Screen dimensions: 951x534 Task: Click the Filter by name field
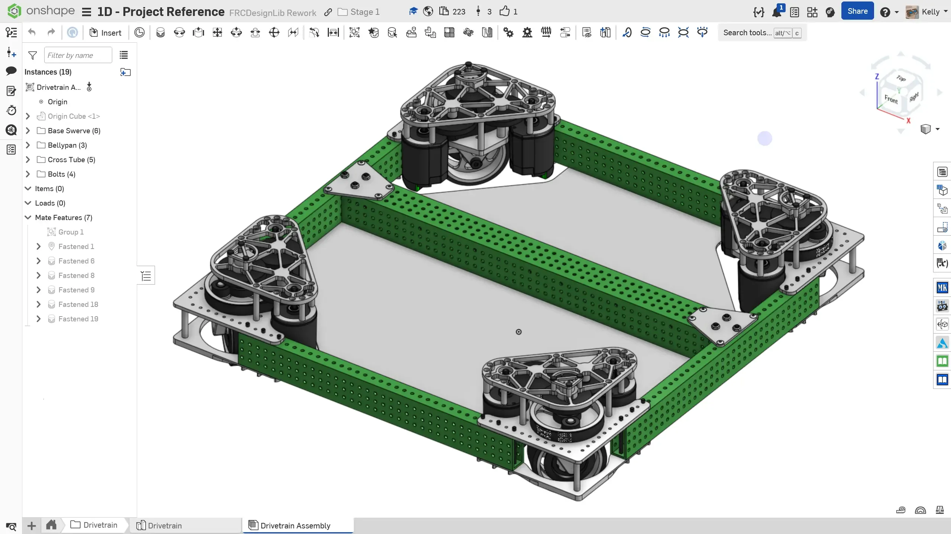tap(78, 55)
